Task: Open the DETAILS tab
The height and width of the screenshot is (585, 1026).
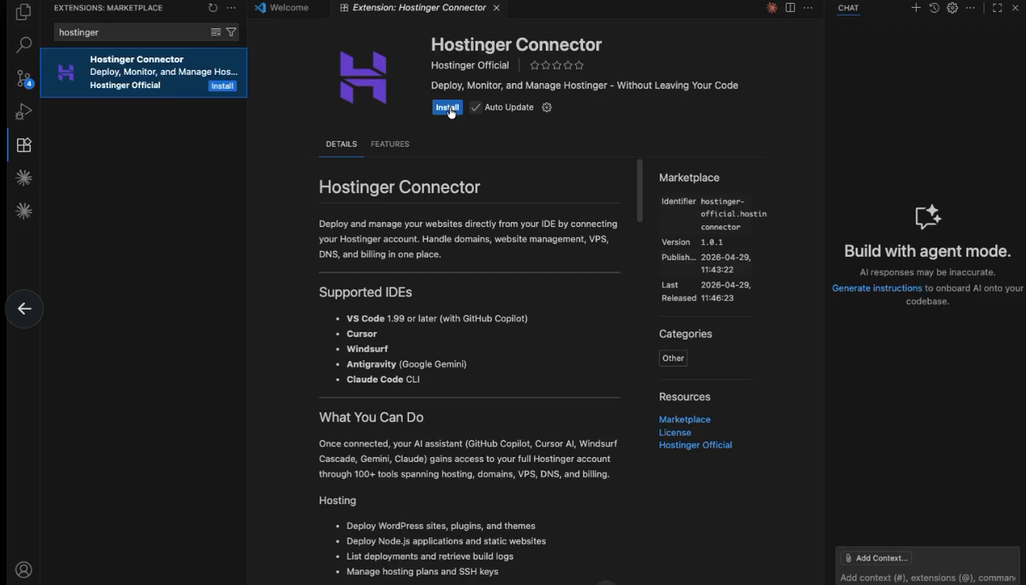Action: [x=341, y=144]
